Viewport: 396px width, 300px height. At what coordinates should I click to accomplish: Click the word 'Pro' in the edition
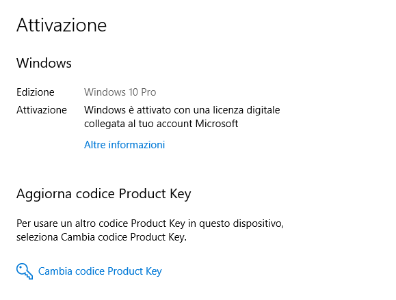(x=148, y=92)
